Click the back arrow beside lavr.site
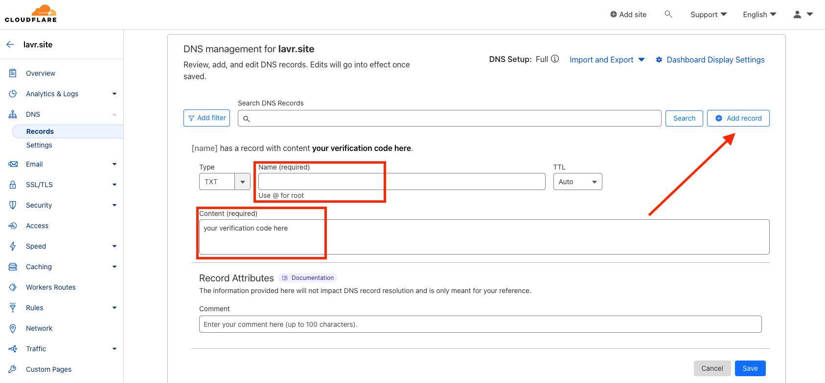Image resolution: width=825 pixels, height=383 pixels. tap(10, 44)
